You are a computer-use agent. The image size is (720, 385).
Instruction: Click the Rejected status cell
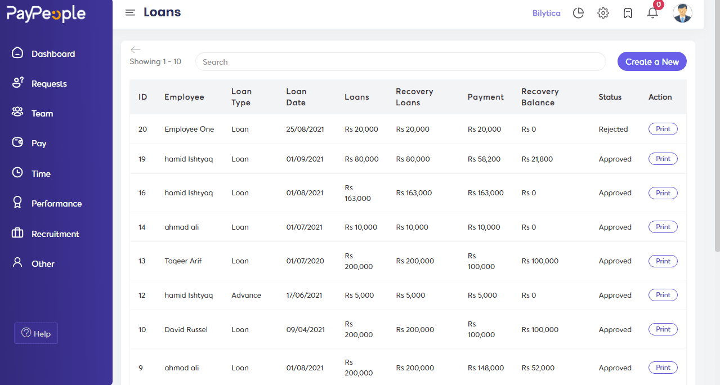(613, 129)
